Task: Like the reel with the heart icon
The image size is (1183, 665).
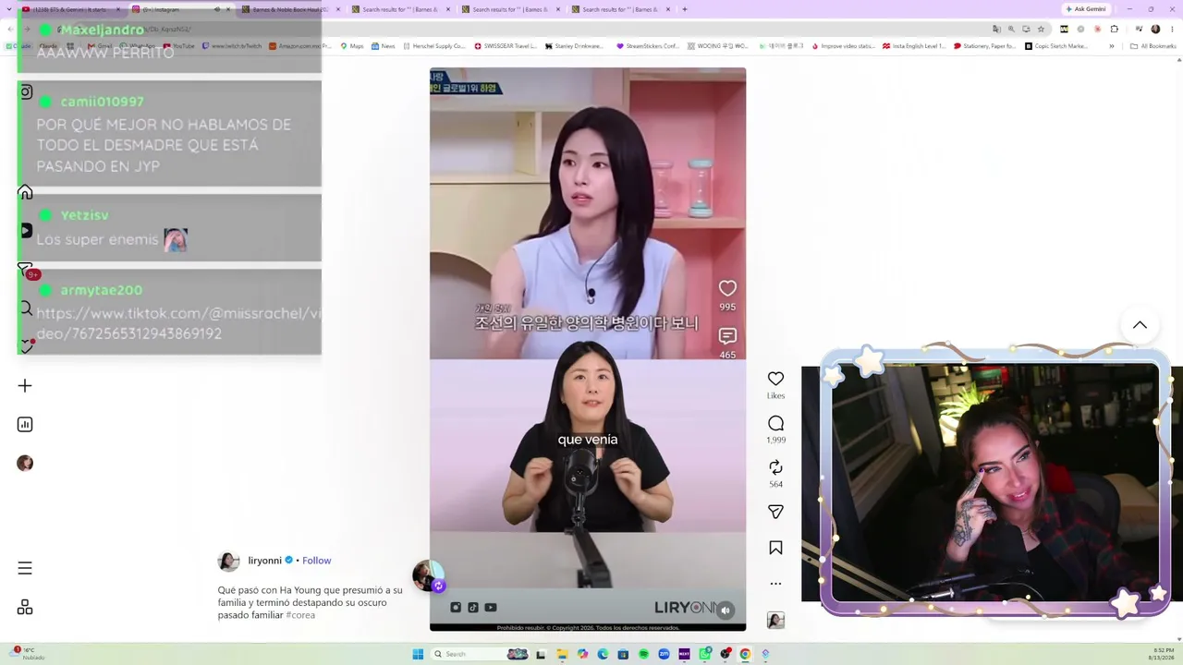Action: 775,379
